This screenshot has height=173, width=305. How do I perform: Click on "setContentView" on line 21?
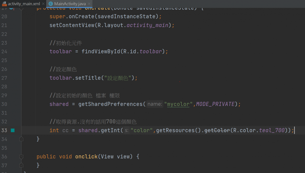[72, 25]
